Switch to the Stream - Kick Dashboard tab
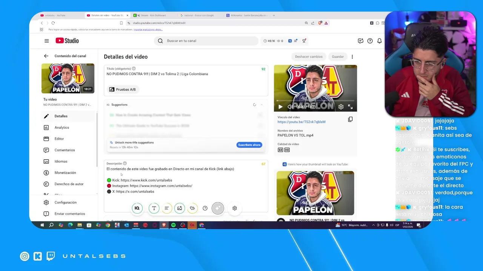The width and height of the screenshot is (483, 271). 154,15
